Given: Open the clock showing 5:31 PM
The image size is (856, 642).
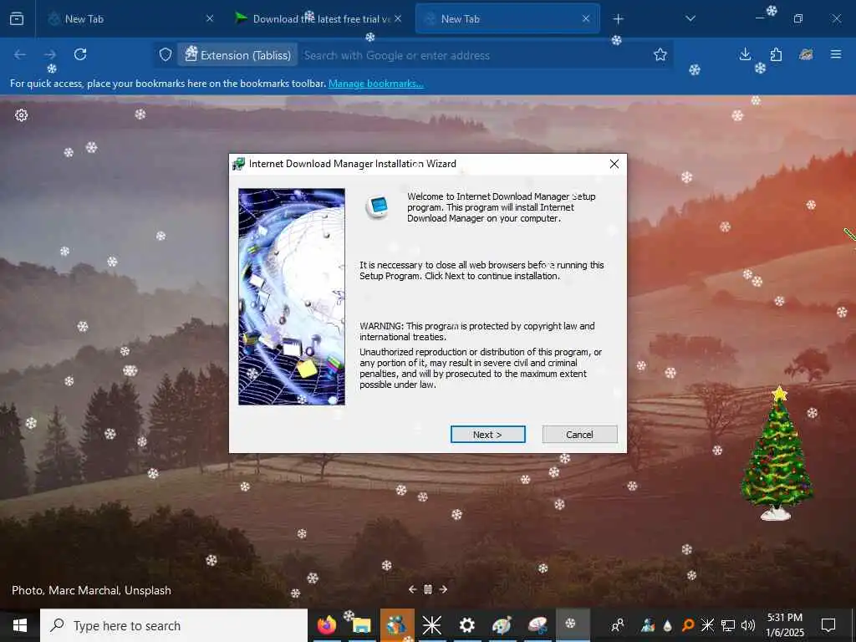Looking at the screenshot, I should coord(785,625).
